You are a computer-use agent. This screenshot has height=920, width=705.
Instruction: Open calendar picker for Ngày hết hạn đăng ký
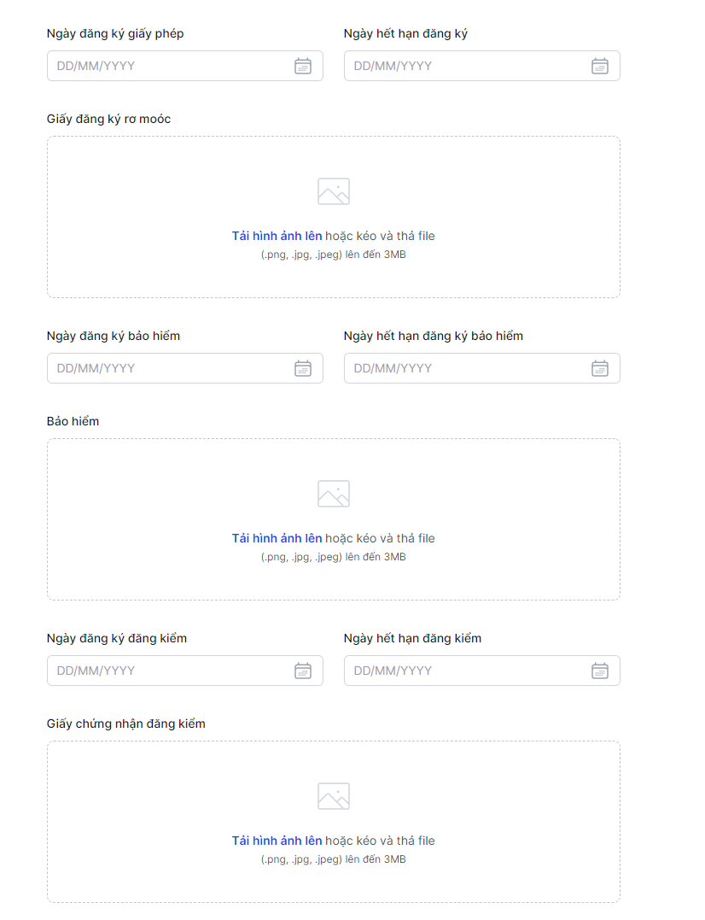pos(600,66)
